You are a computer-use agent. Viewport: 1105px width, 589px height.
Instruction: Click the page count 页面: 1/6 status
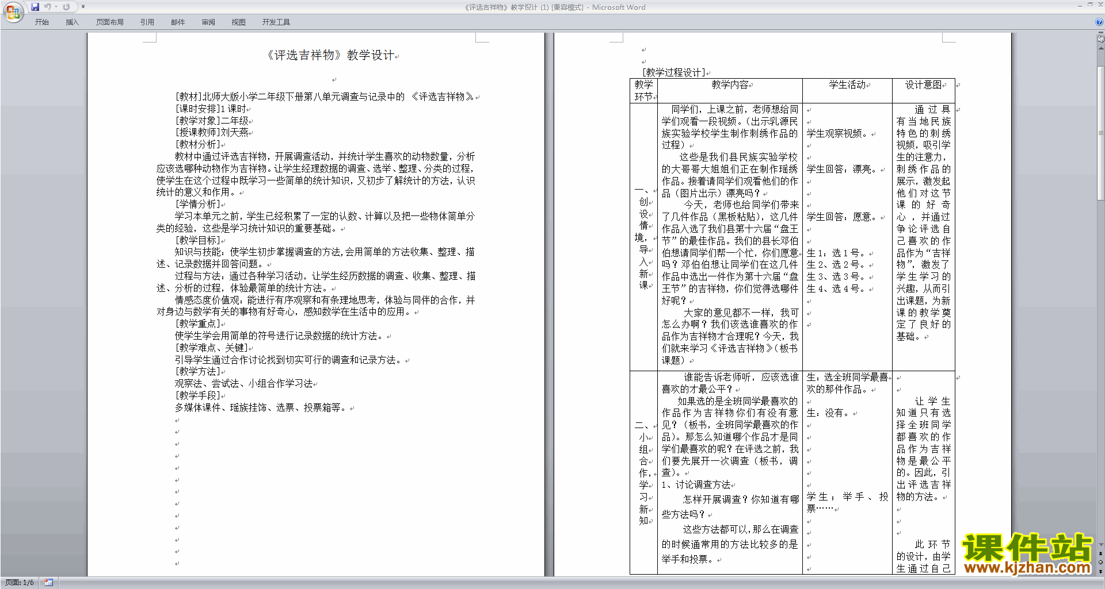[x=20, y=583]
